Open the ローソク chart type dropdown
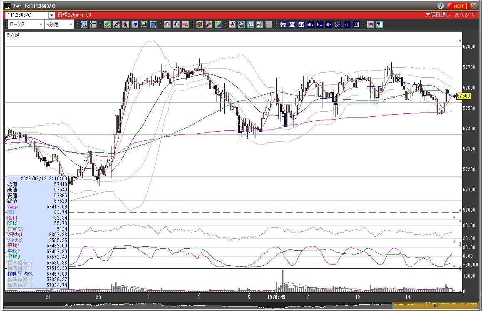 click(40, 24)
